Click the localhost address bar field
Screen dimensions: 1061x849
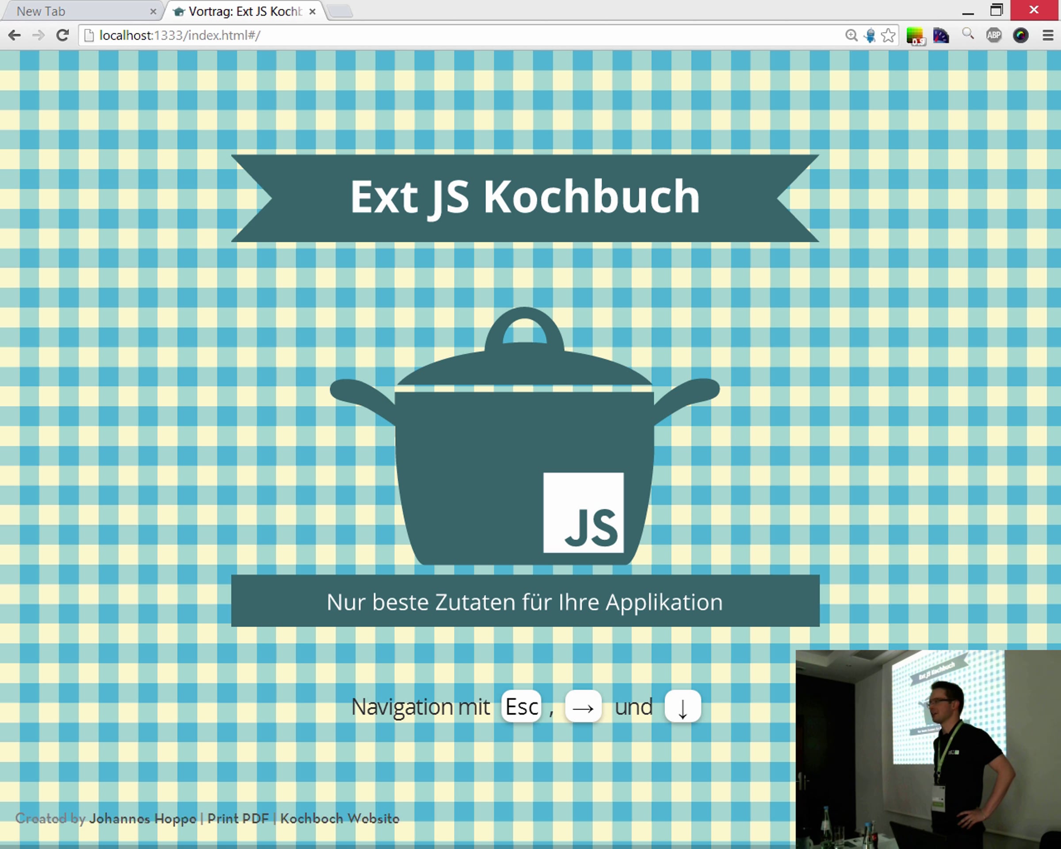tap(443, 35)
